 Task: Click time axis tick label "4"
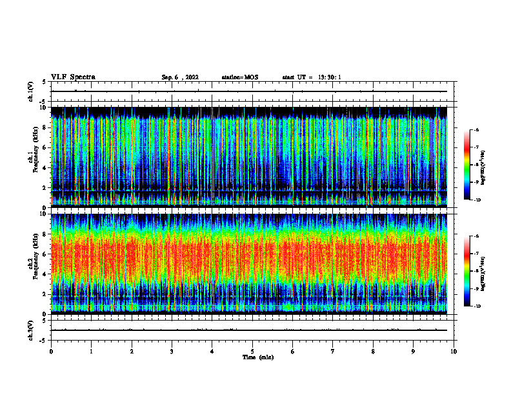tap(212, 352)
